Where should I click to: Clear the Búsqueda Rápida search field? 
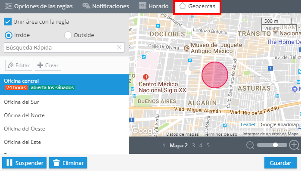[x=119, y=47]
